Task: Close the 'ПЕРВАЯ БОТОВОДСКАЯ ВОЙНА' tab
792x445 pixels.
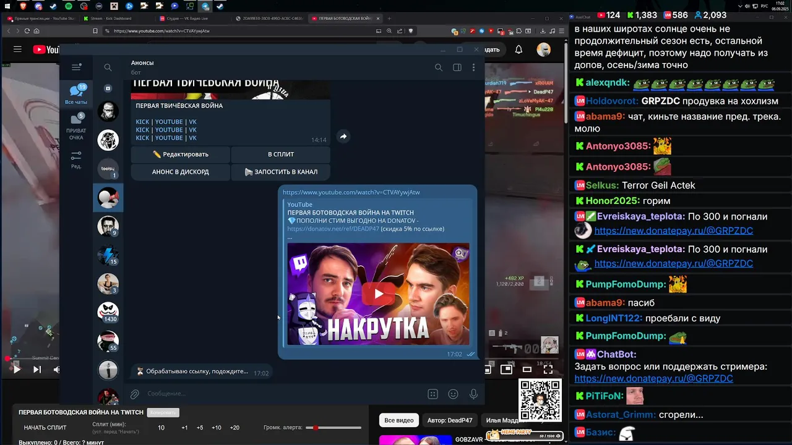Action: (377, 19)
